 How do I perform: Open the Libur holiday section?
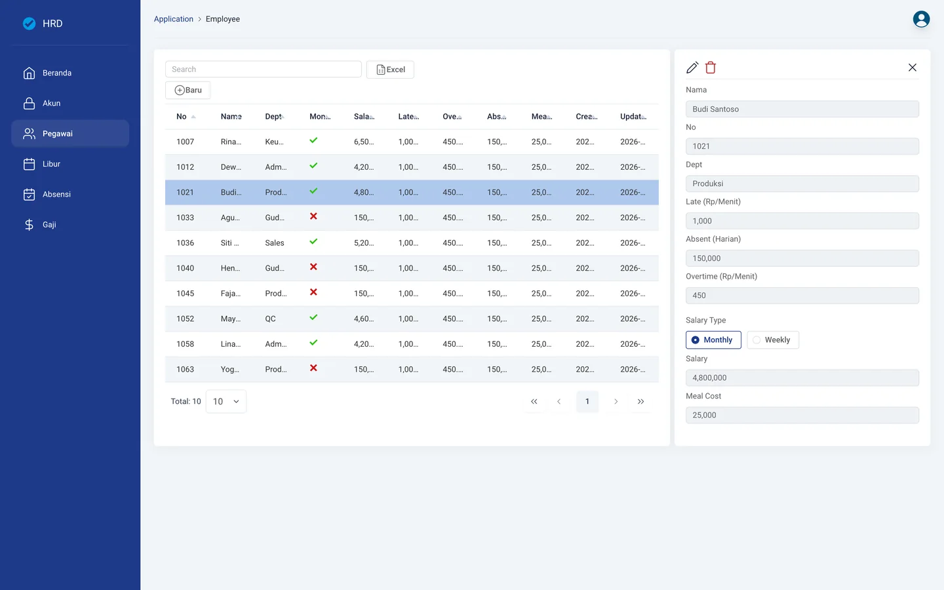[70, 164]
